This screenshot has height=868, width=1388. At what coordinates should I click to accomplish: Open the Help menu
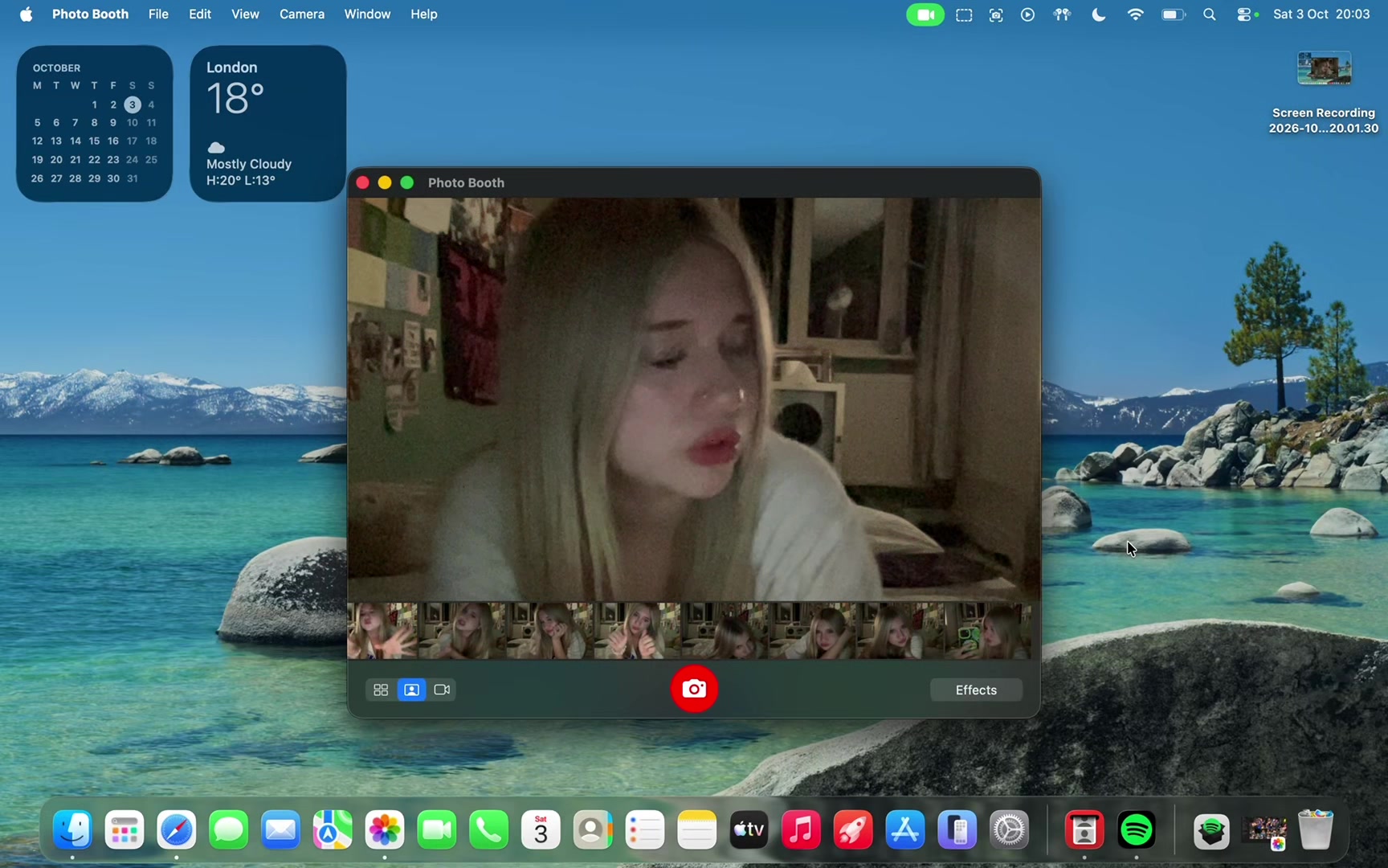(x=424, y=14)
